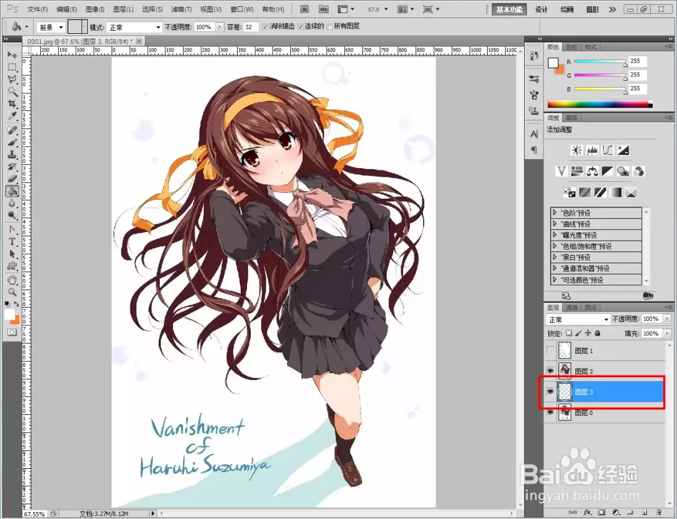Open layer blend mode dropdown

pos(578,320)
